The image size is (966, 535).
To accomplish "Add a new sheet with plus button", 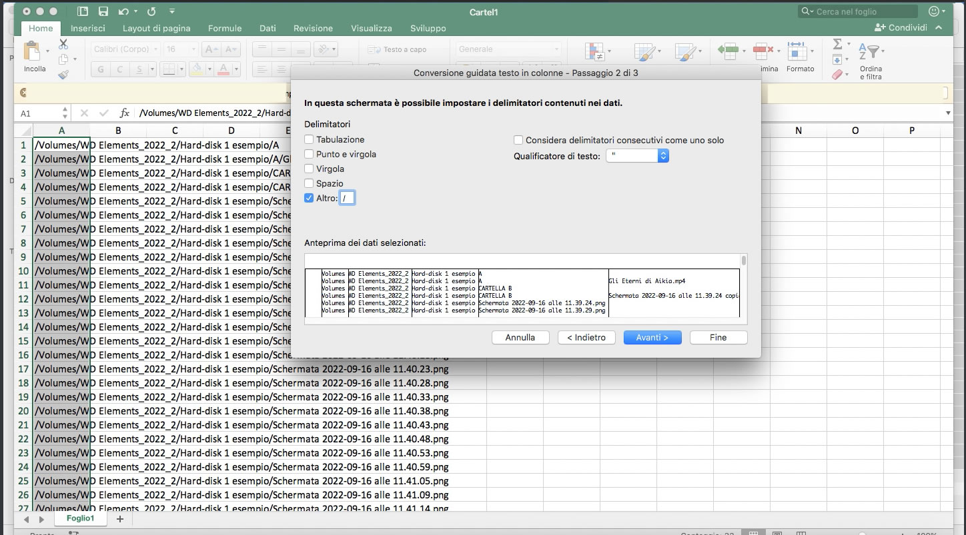I will pos(120,518).
